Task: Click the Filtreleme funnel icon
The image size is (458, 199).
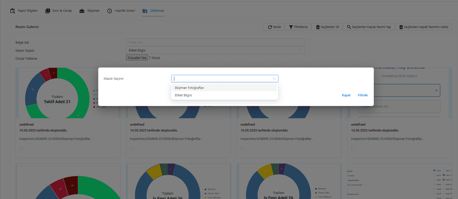Action: 291,27
